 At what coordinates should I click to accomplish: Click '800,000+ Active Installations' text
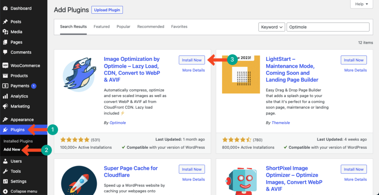[x=248, y=147]
